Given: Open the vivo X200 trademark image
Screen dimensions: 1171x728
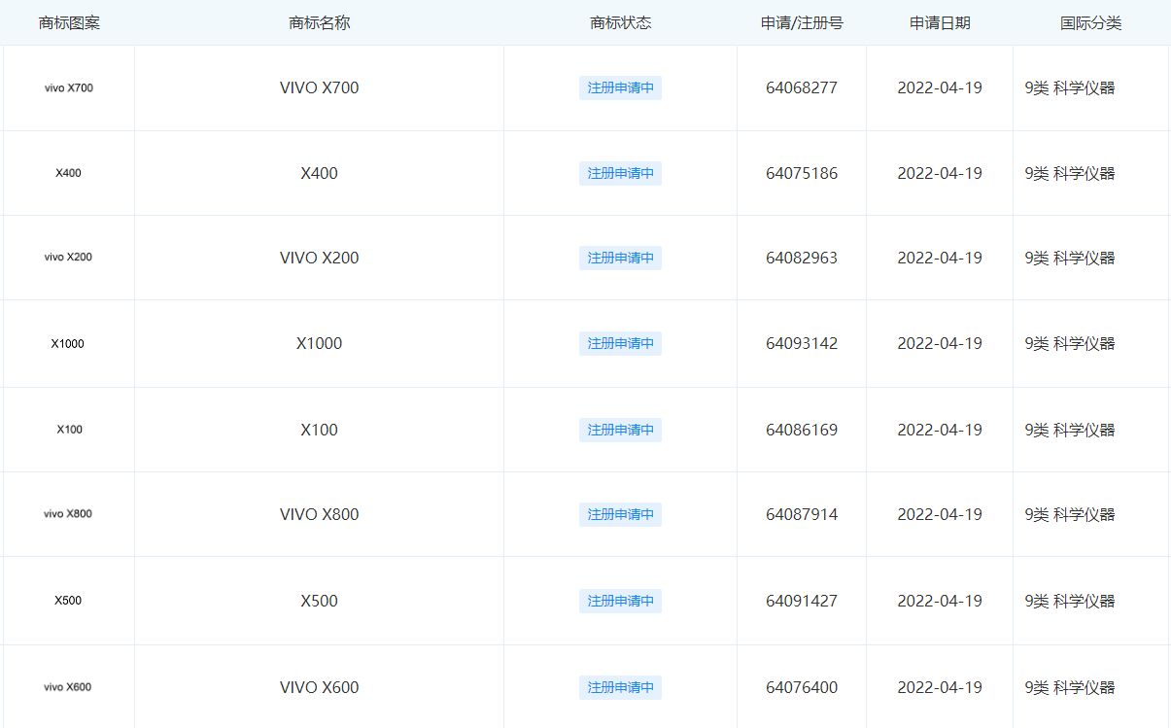Looking at the screenshot, I should [69, 258].
